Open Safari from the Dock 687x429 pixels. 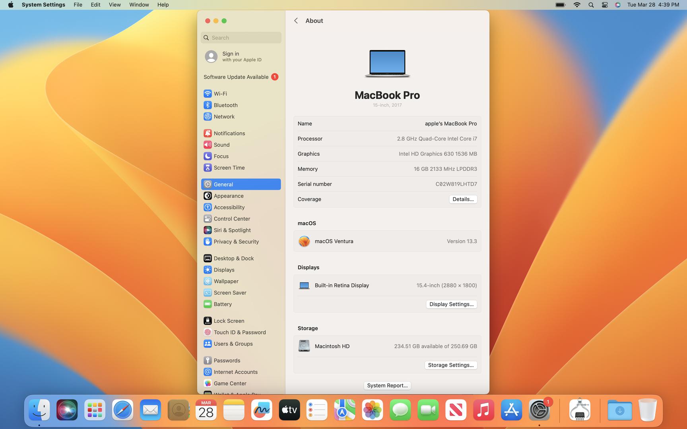(122, 410)
